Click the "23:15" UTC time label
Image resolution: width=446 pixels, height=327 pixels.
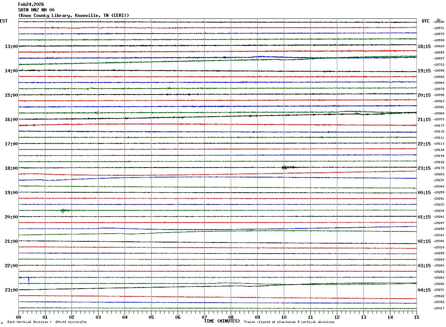click(424, 168)
